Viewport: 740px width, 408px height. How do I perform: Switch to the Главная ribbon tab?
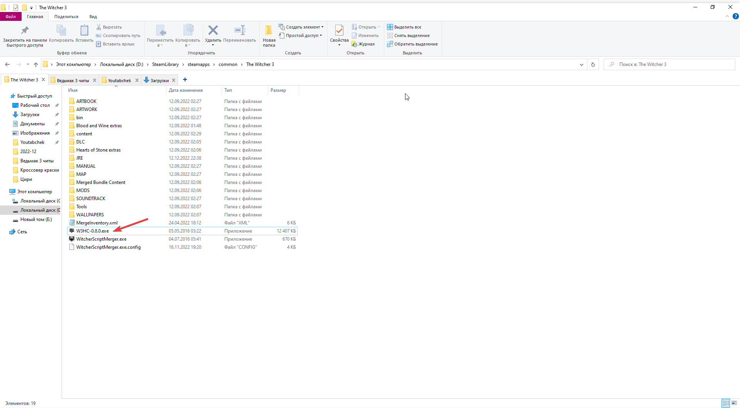[x=35, y=17]
